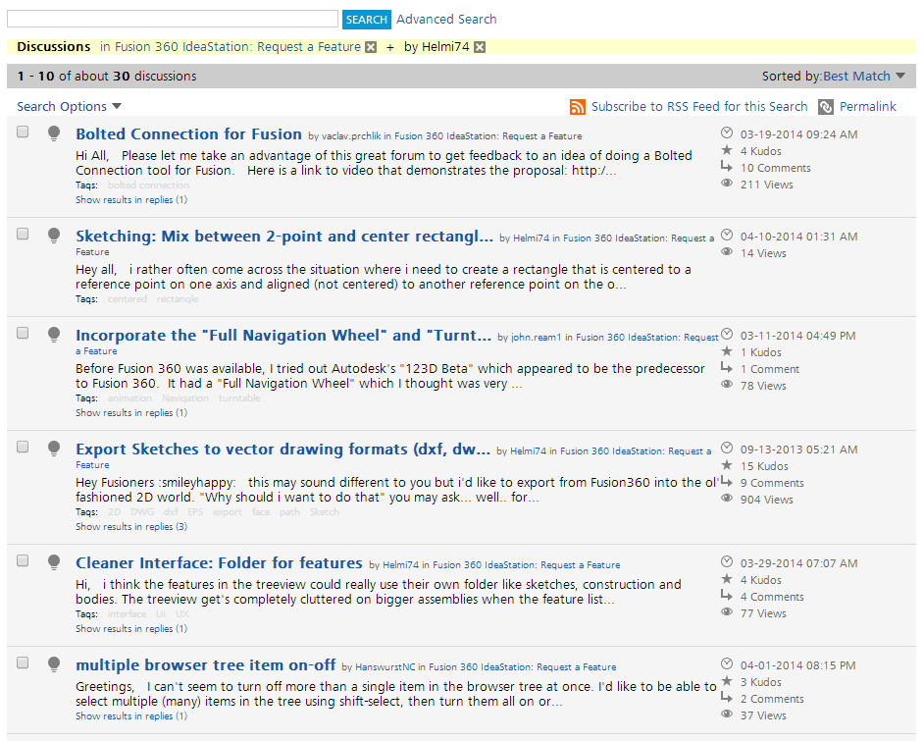View author profile HanswurstNC
Viewport: 924px width, 741px height.
click(385, 667)
